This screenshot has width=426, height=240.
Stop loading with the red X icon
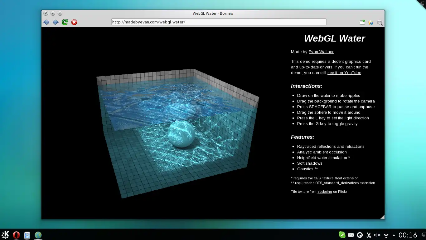point(74,22)
